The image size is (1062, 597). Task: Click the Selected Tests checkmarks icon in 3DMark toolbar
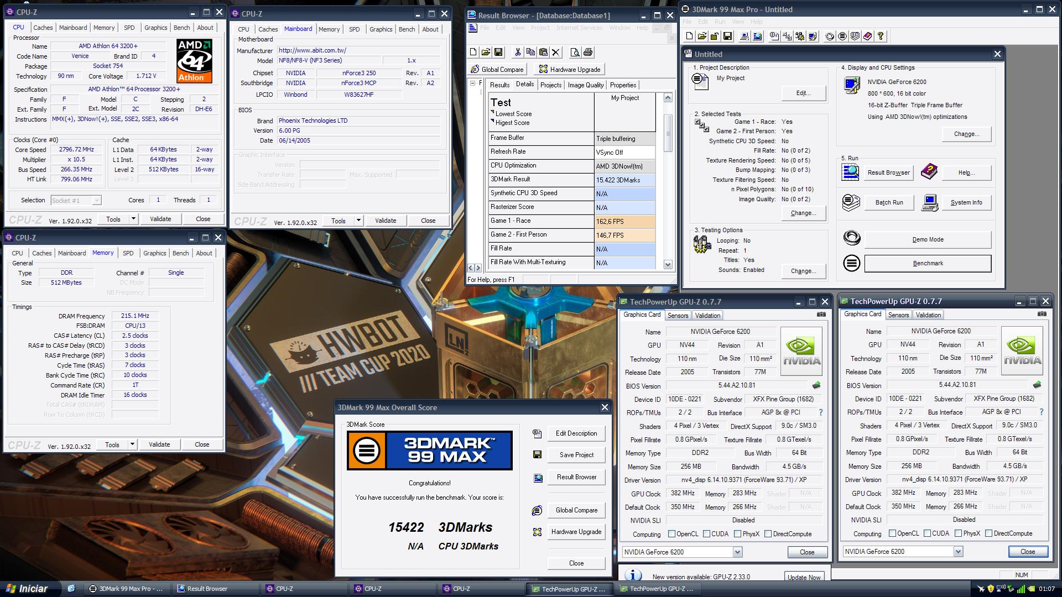coord(787,36)
